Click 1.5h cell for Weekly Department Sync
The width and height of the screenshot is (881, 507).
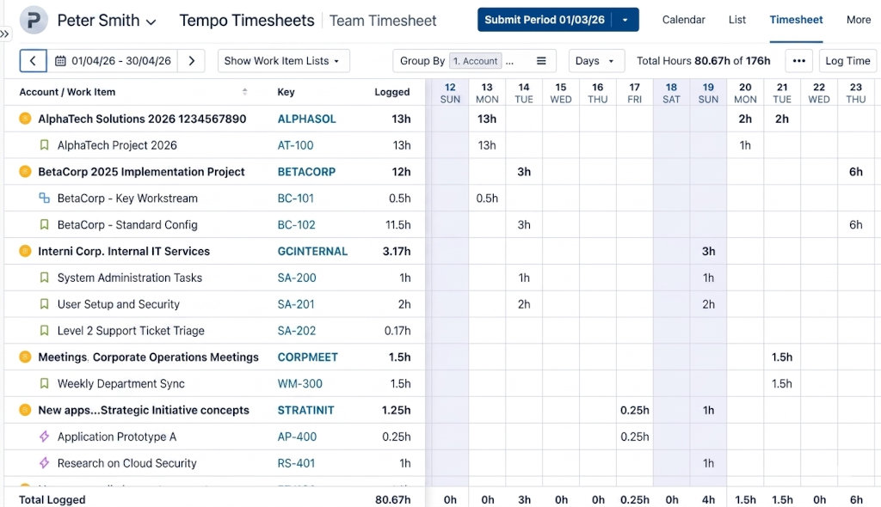pyautogui.click(x=781, y=383)
